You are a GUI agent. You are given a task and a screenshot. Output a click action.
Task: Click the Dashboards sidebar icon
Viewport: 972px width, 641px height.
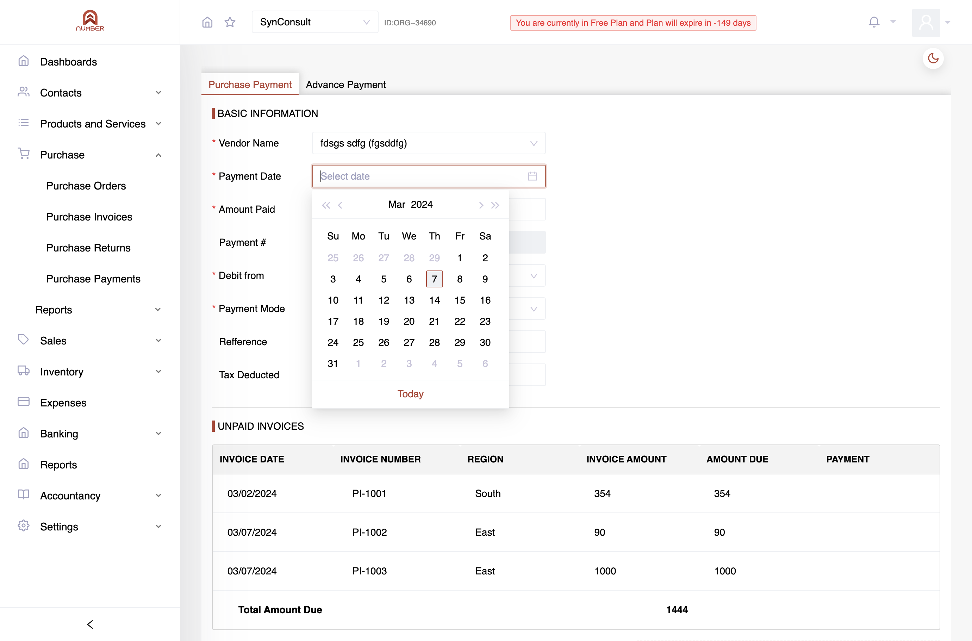pyautogui.click(x=24, y=61)
